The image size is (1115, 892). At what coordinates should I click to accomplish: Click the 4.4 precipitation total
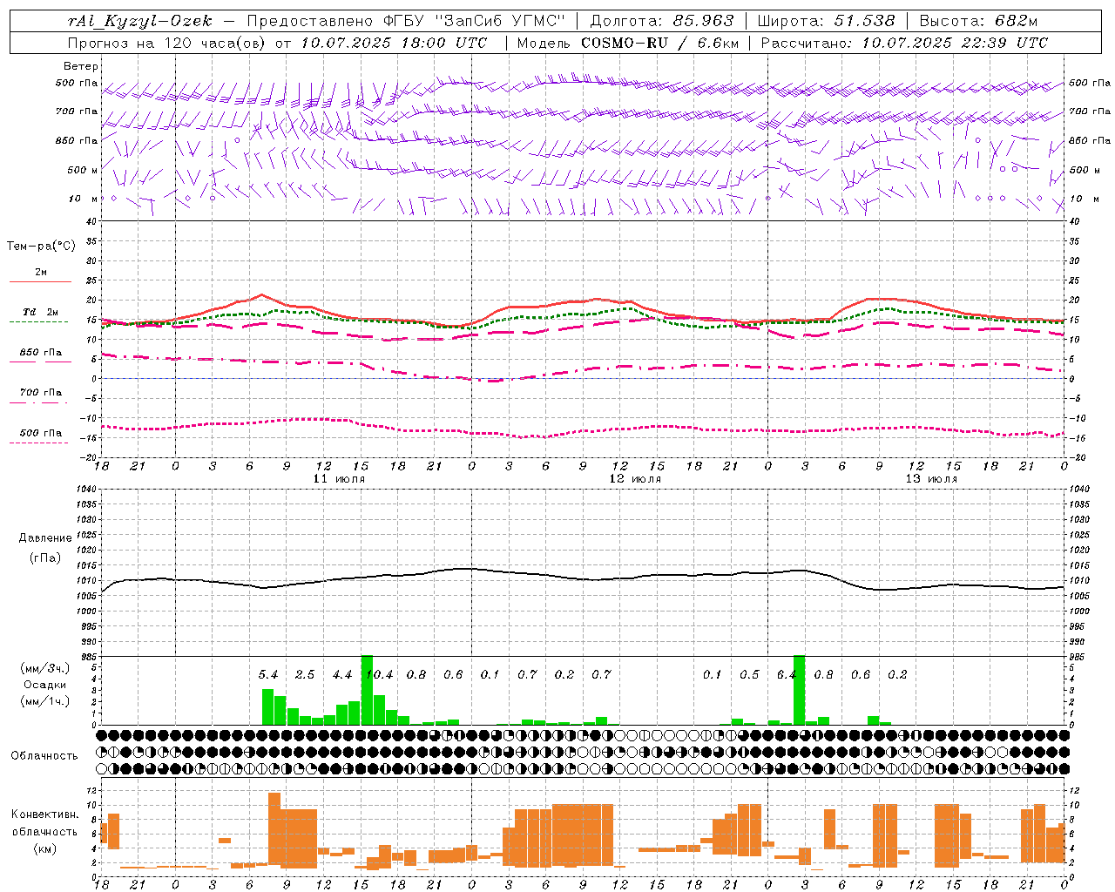pyautogui.click(x=341, y=674)
